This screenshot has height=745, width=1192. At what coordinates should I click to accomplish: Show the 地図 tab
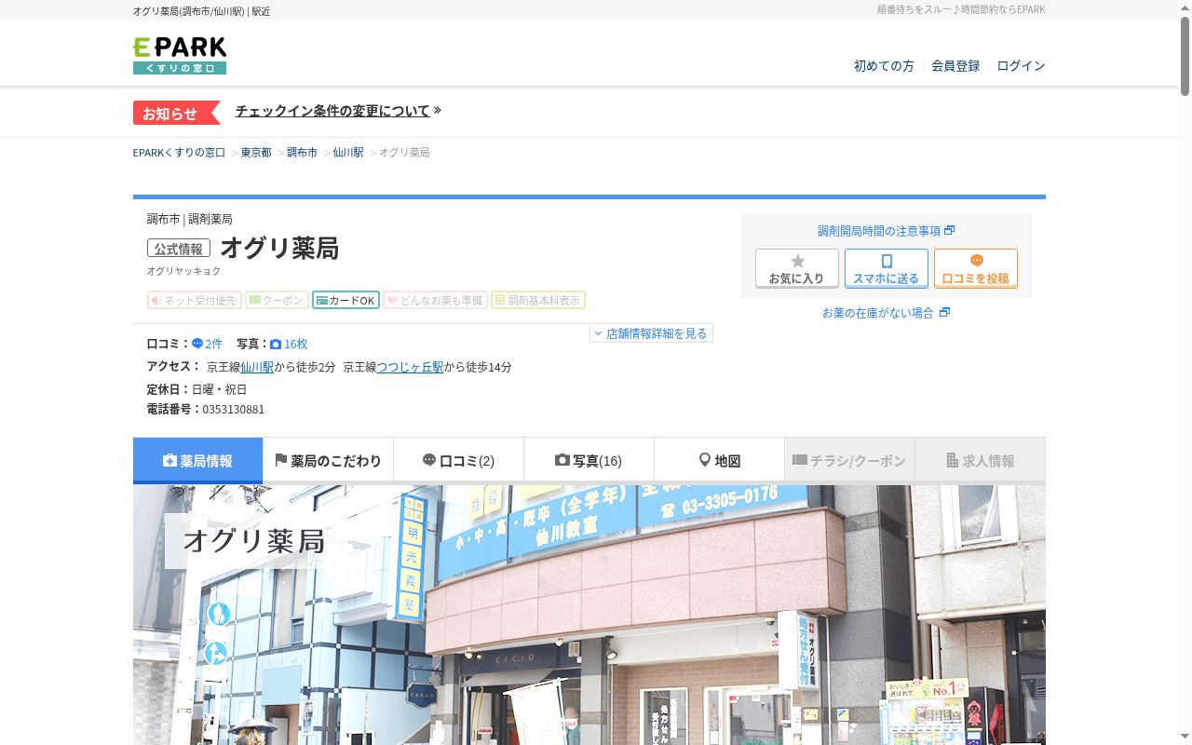coord(719,460)
